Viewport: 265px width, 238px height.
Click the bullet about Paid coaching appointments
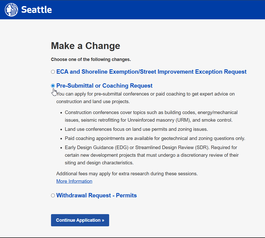pos(155,138)
